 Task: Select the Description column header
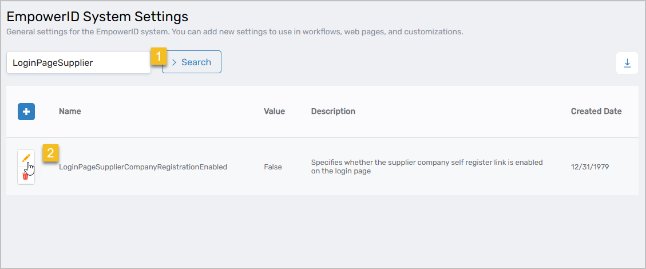333,112
